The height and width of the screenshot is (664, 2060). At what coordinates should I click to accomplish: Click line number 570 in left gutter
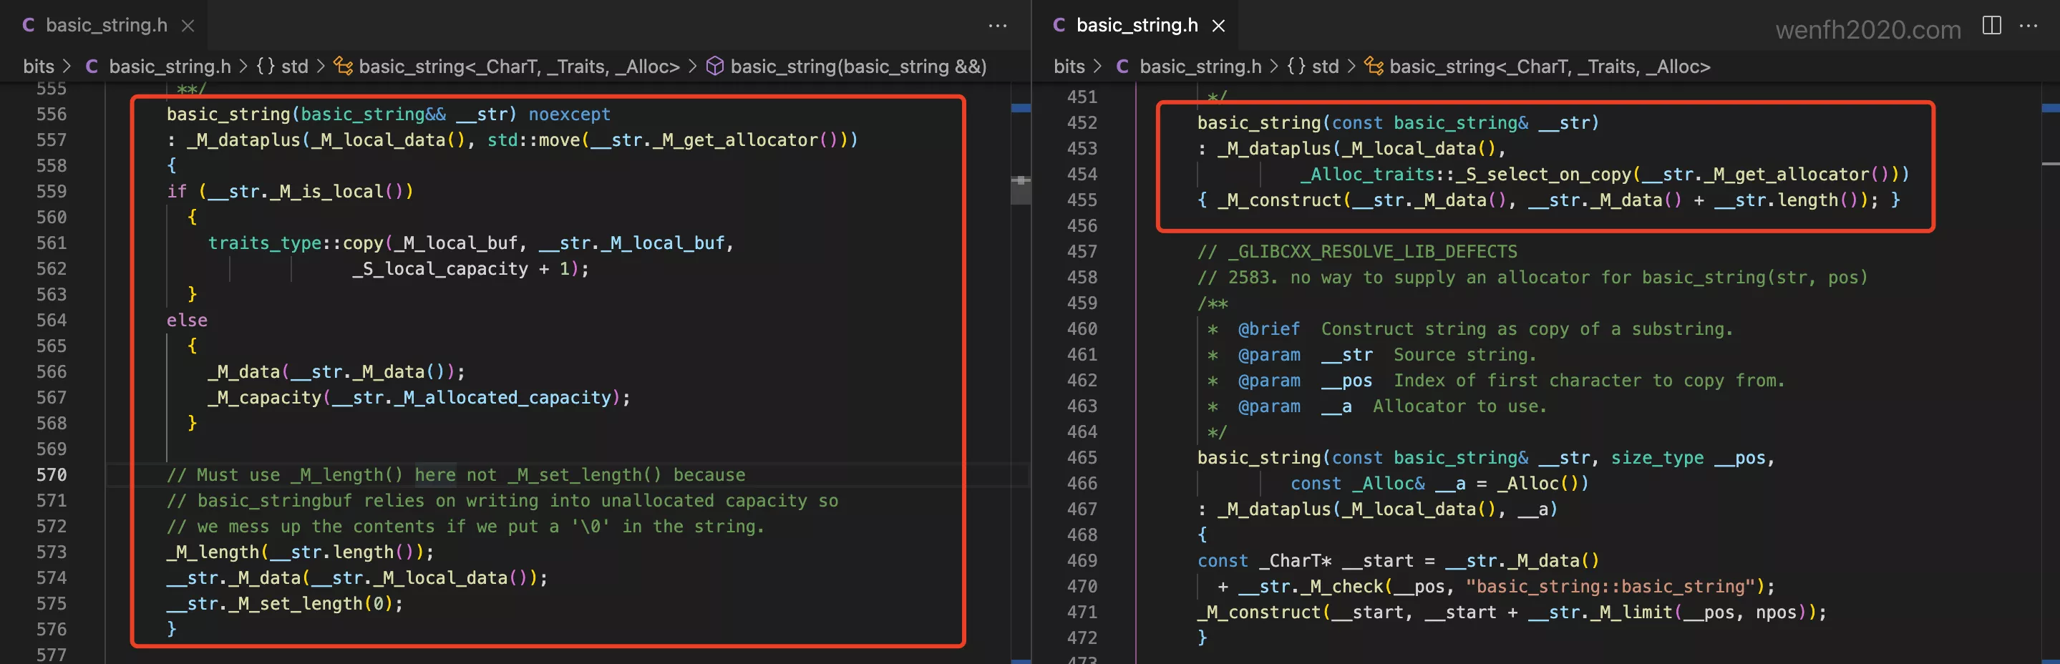pos(52,474)
